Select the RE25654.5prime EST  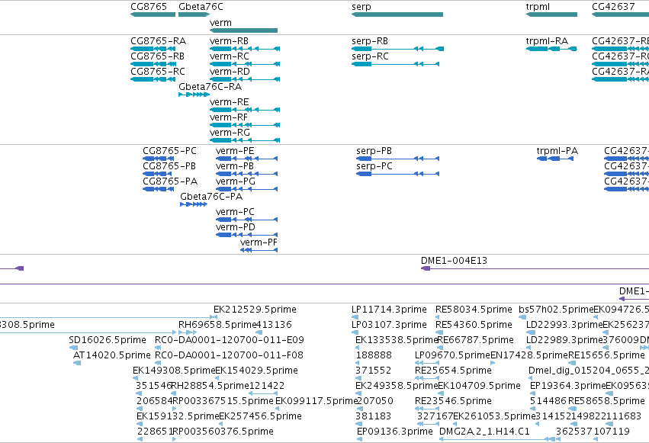point(427,378)
